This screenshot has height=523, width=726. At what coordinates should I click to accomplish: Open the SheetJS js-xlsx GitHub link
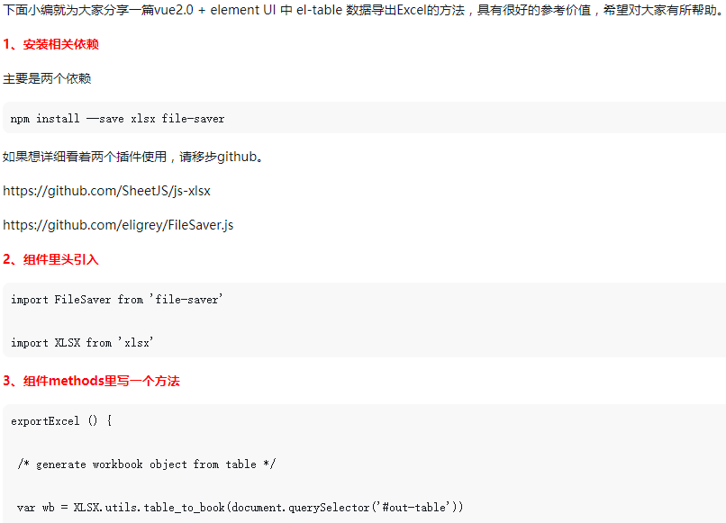click(x=106, y=191)
